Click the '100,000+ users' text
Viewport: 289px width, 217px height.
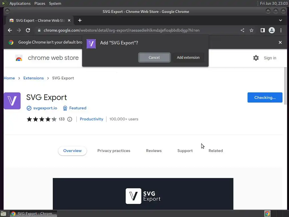tap(124, 119)
